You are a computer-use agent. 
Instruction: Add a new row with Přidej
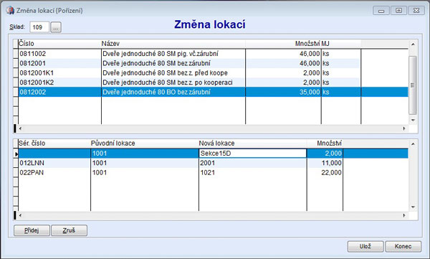(x=32, y=230)
